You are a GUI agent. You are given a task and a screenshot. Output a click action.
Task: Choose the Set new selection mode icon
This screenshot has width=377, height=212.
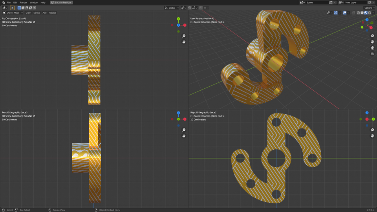click(19, 8)
